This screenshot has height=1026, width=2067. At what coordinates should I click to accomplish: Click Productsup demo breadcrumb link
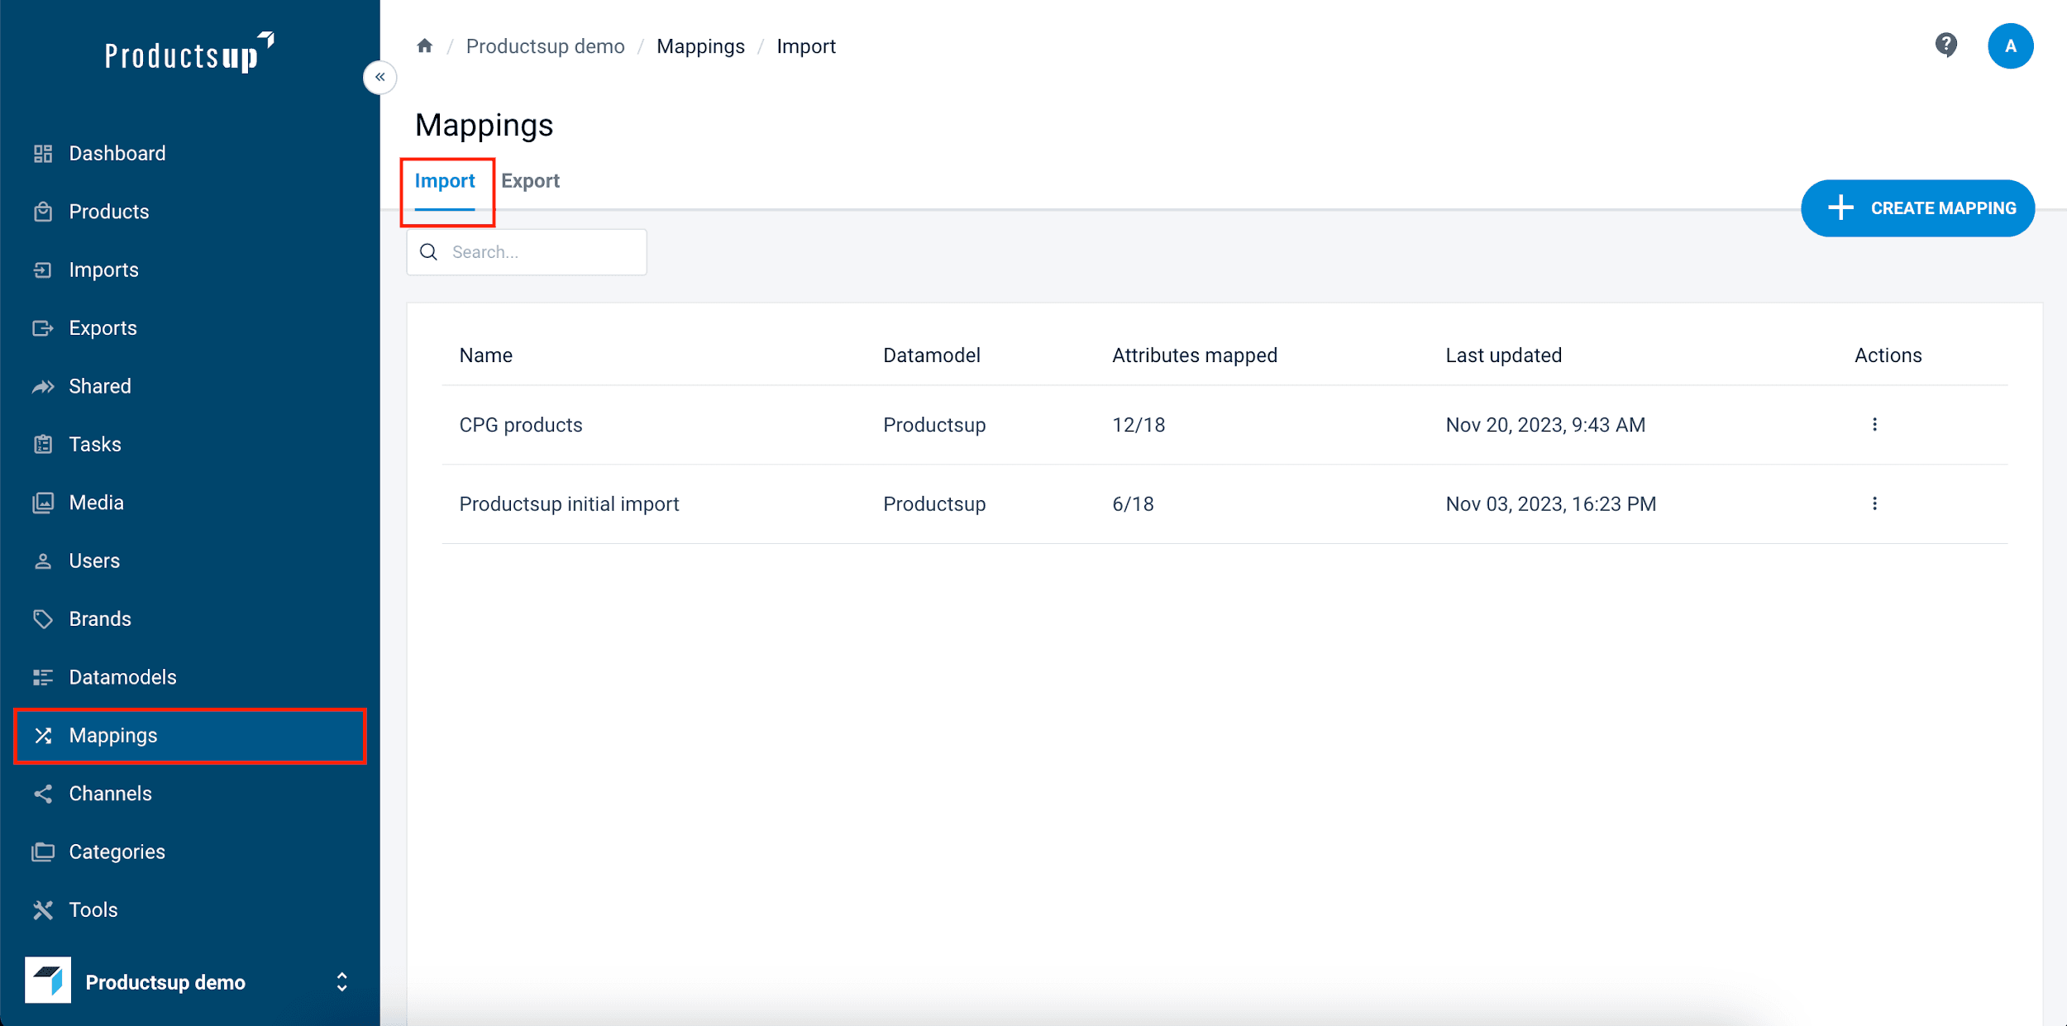coord(545,46)
